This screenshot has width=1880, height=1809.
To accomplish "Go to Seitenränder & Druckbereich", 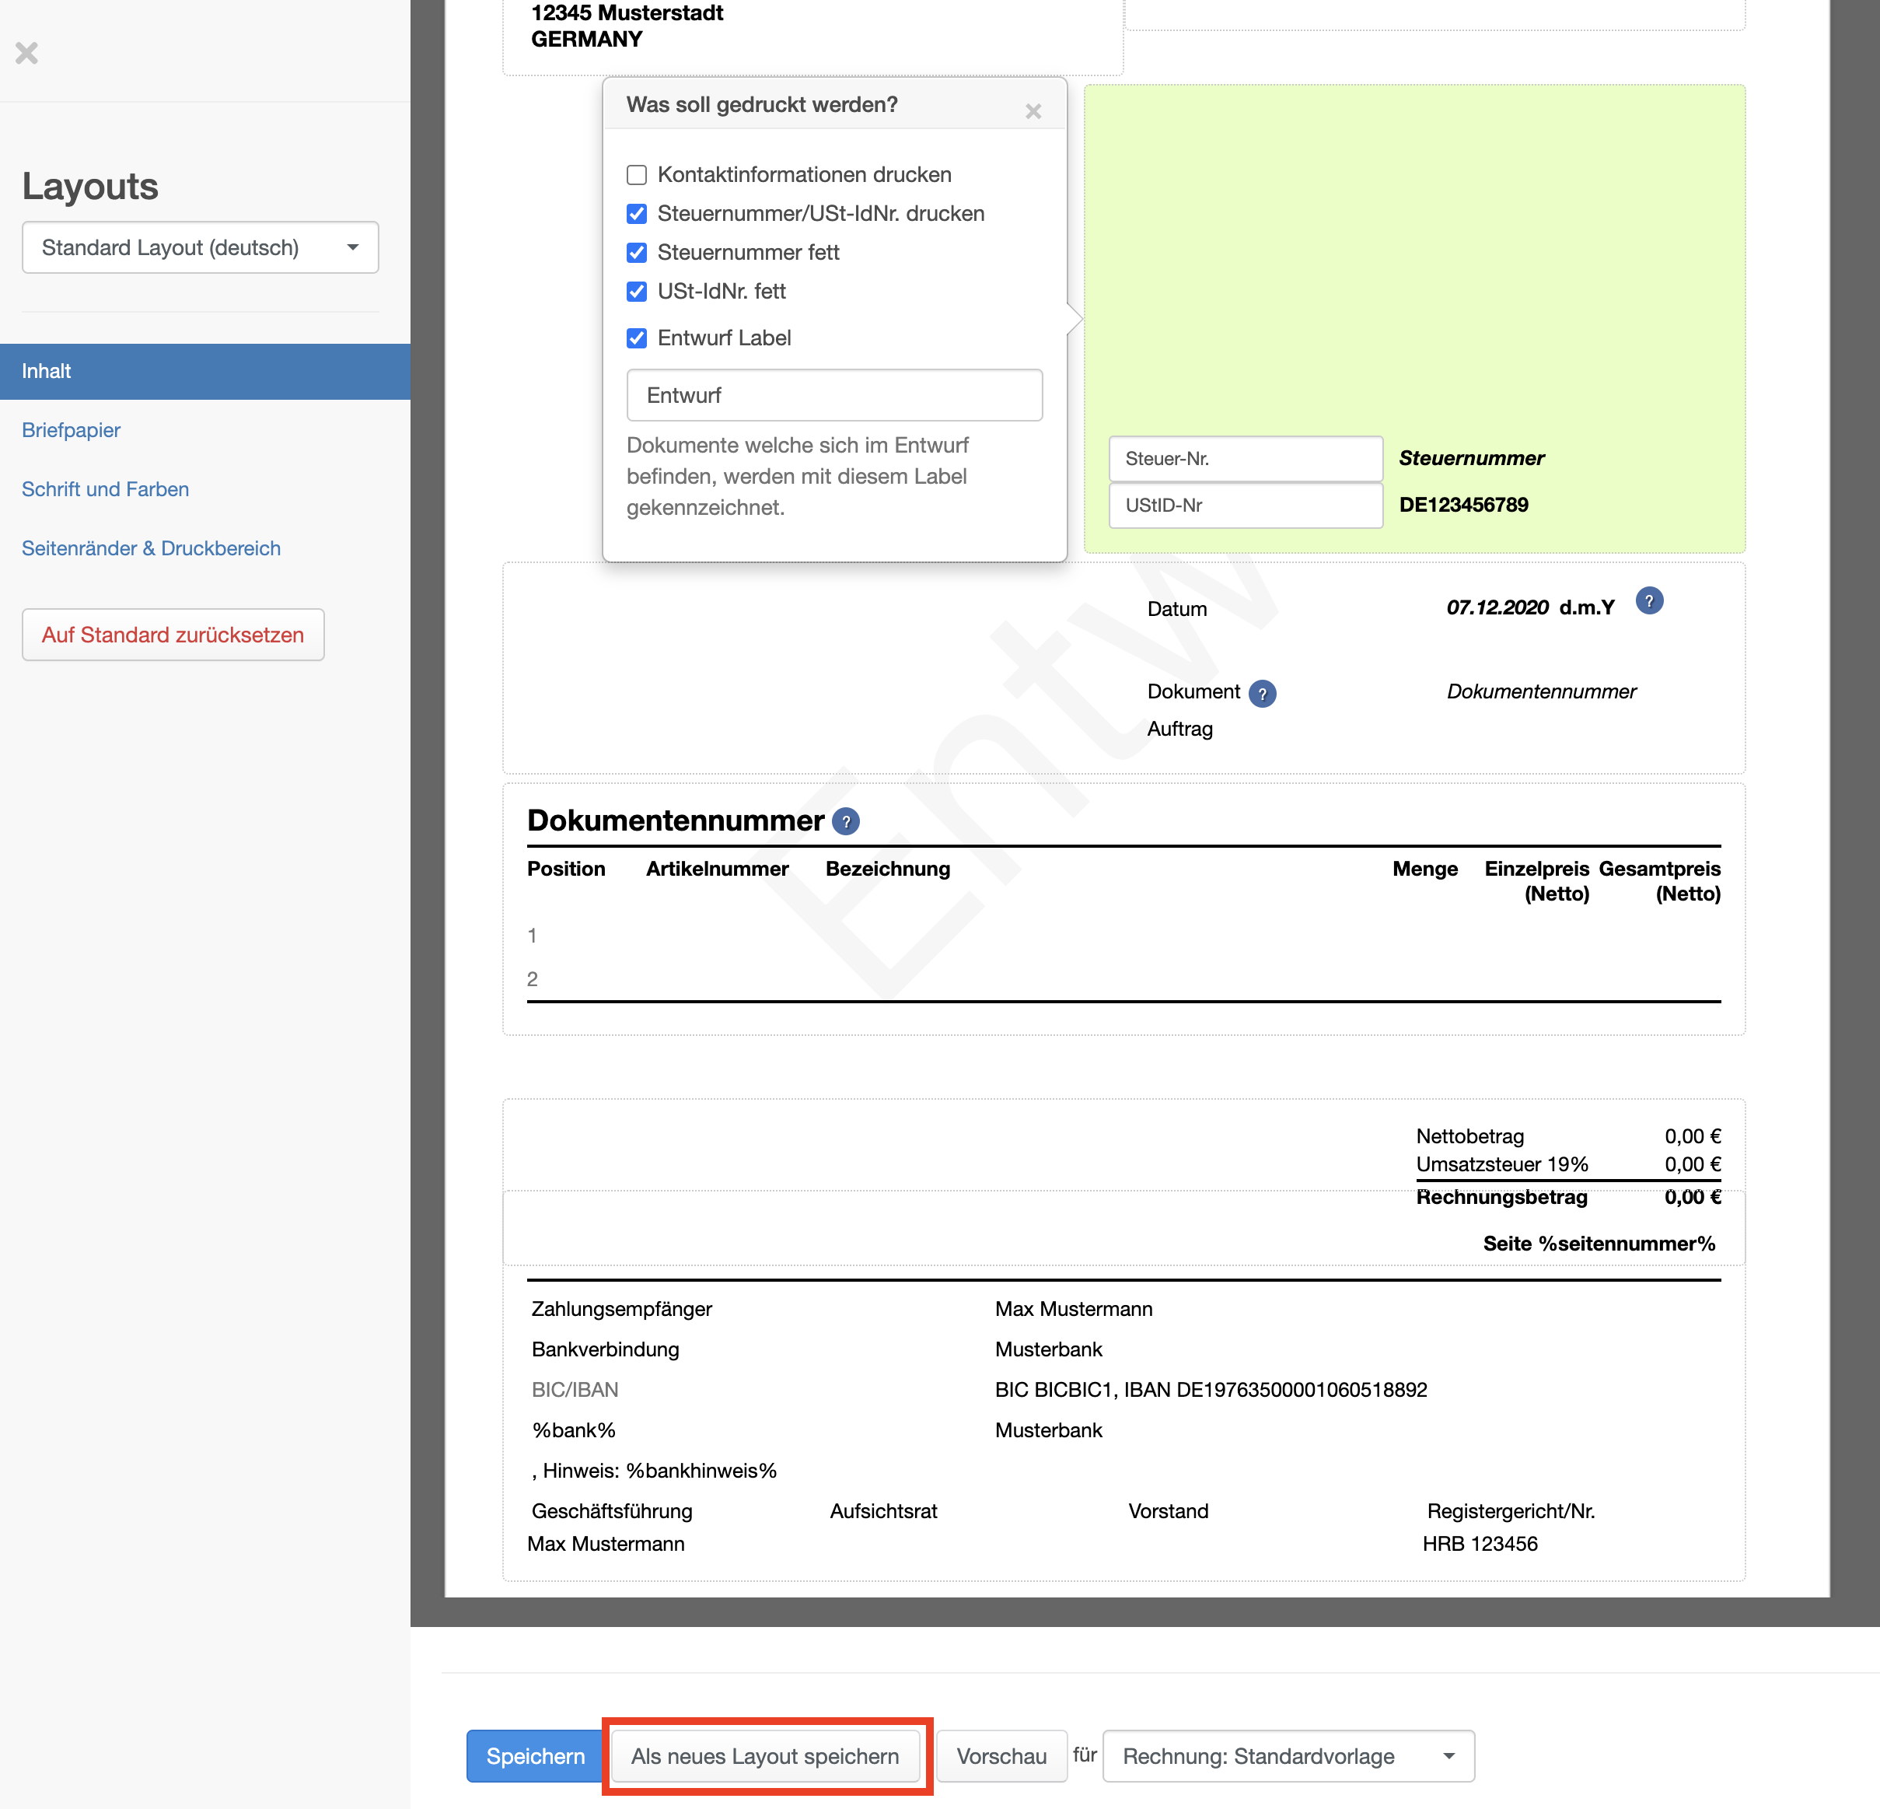I will (152, 548).
